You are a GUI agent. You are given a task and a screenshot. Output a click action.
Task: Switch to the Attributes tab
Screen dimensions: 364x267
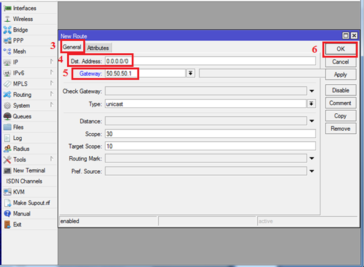coord(98,48)
